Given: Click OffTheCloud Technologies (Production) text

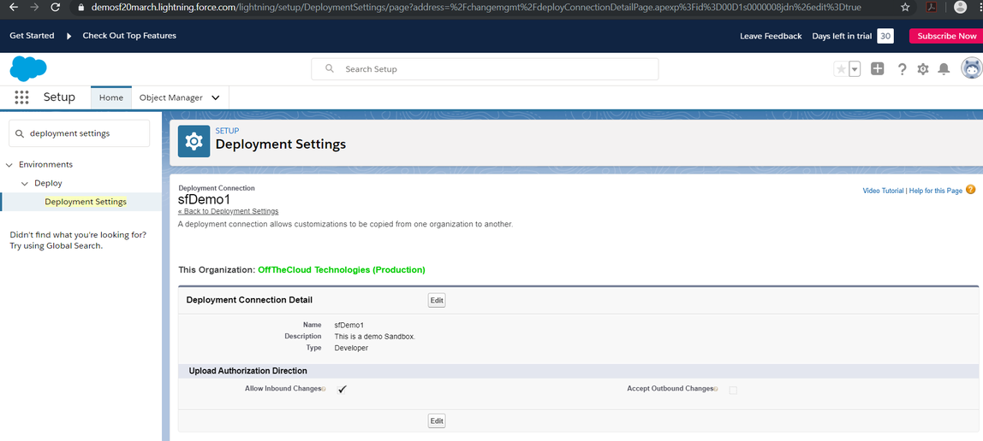Looking at the screenshot, I should click(x=342, y=269).
